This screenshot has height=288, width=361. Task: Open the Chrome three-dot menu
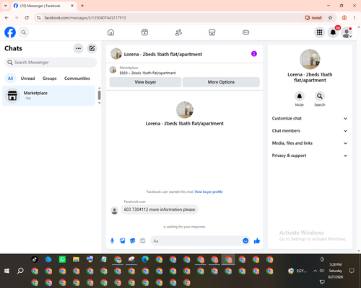click(355, 18)
